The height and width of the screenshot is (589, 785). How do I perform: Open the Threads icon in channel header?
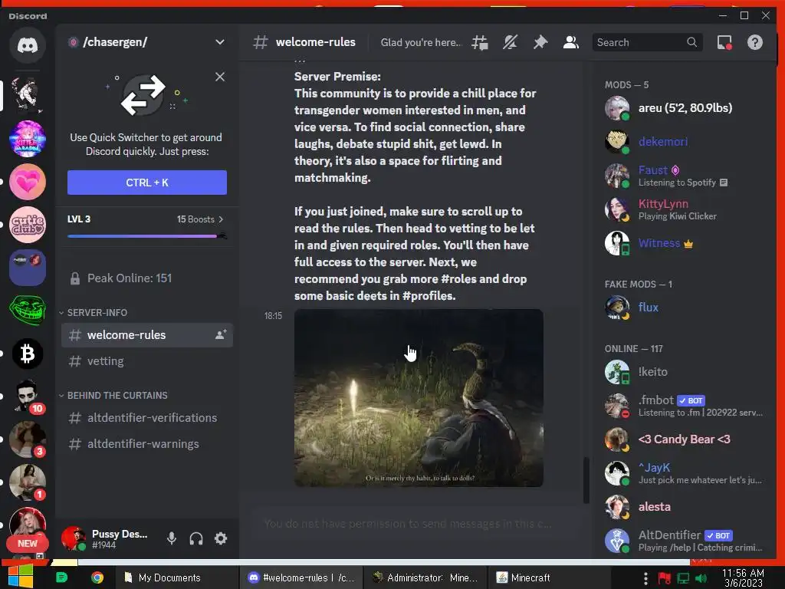(x=480, y=43)
